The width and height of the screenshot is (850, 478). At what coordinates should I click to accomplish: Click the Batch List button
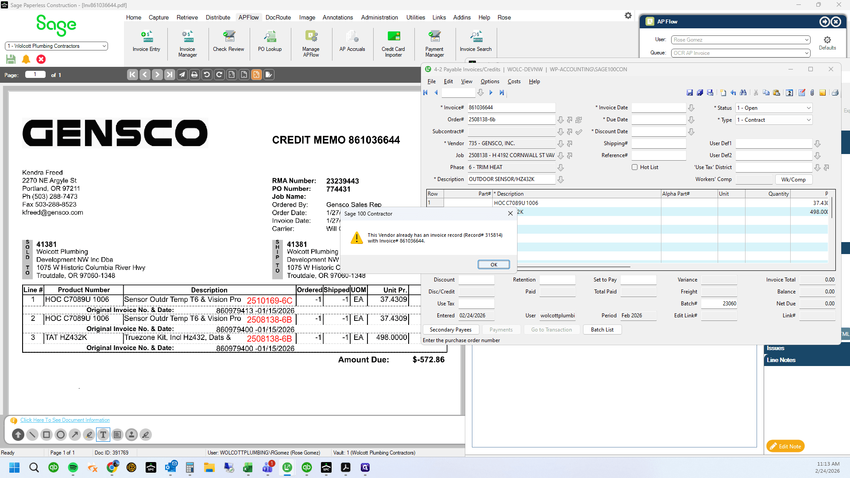pos(602,330)
